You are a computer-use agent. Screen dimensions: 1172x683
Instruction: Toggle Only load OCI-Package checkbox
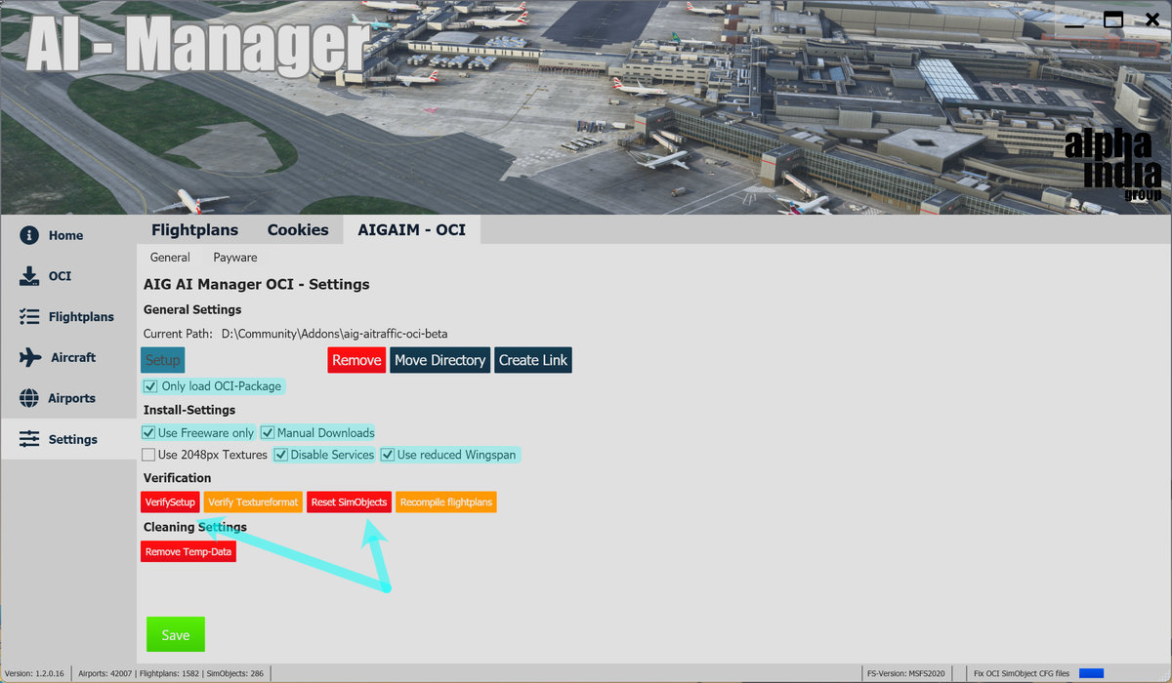(149, 386)
